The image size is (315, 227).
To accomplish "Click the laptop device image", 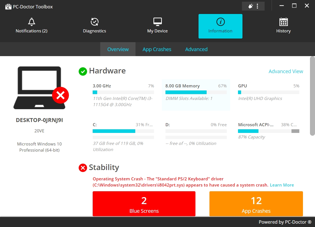I will [39, 88].
